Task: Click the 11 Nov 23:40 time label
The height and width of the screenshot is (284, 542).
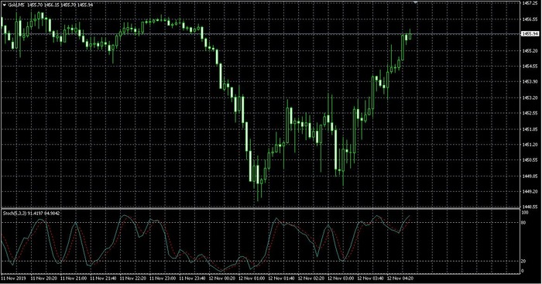Action: tap(192, 278)
